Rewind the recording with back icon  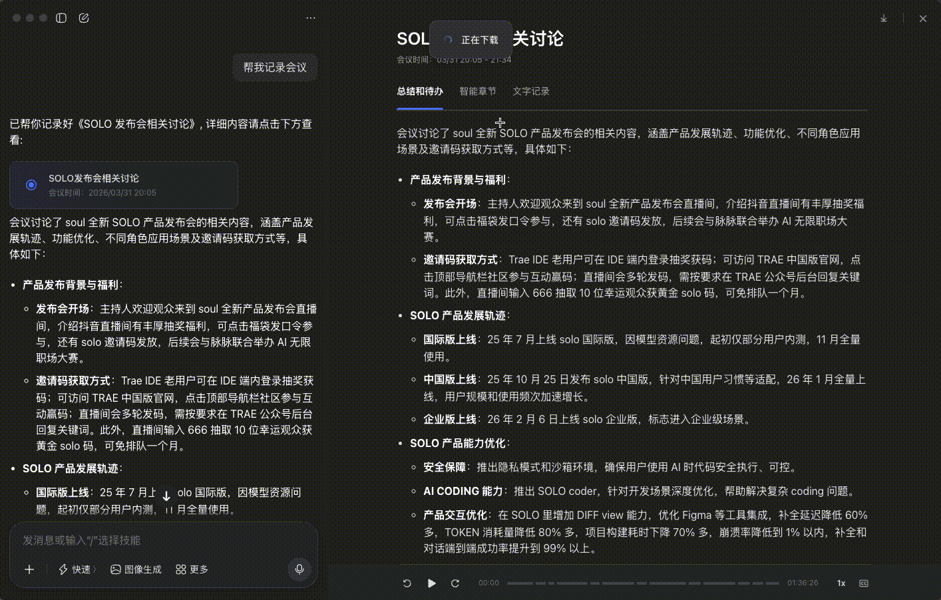[x=407, y=583]
